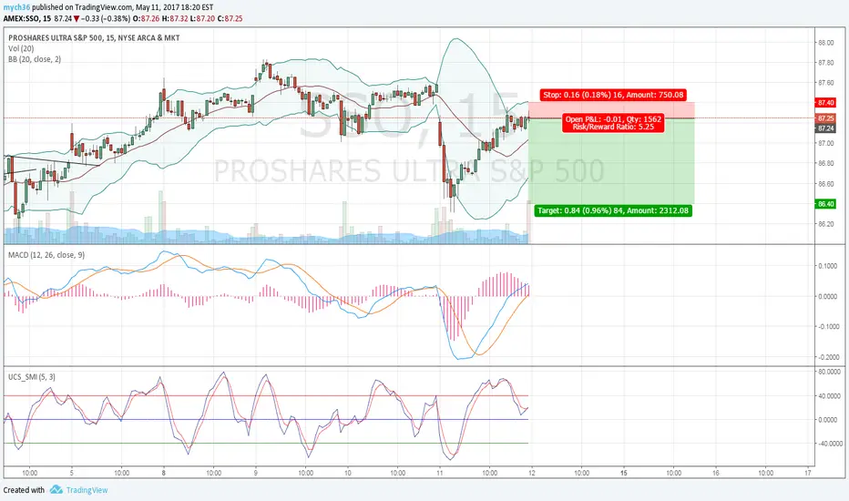This screenshot has height=501, width=849.
Task: Click the date 17 on time axis
Action: 808,473
